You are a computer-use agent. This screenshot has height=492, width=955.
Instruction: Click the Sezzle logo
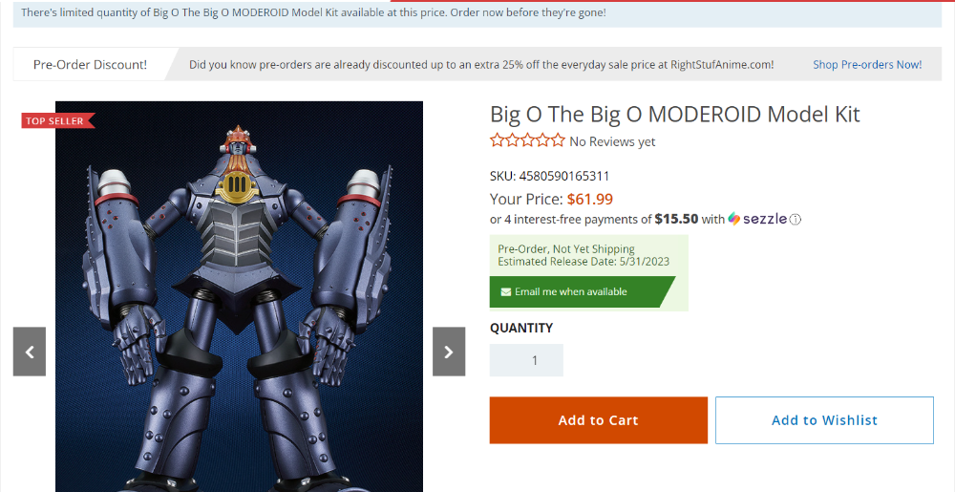tap(757, 219)
